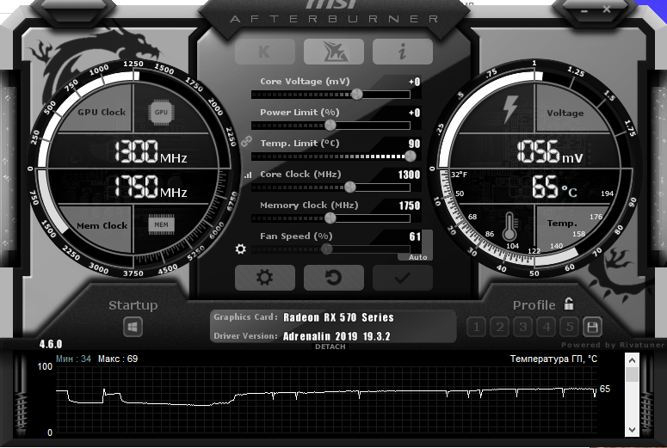Close Afterburner with the X button

click(x=607, y=9)
